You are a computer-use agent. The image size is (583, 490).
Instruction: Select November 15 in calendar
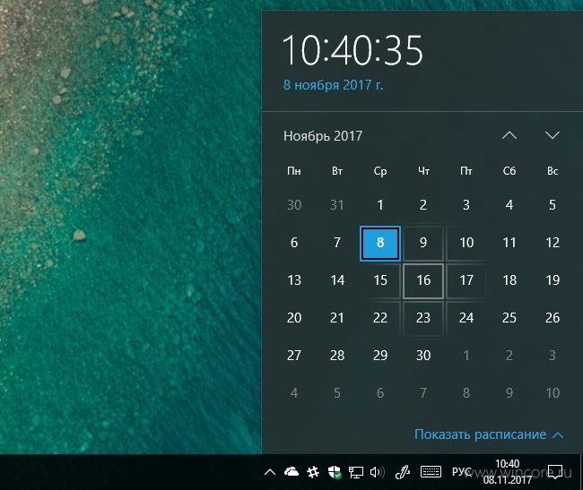[x=380, y=280]
